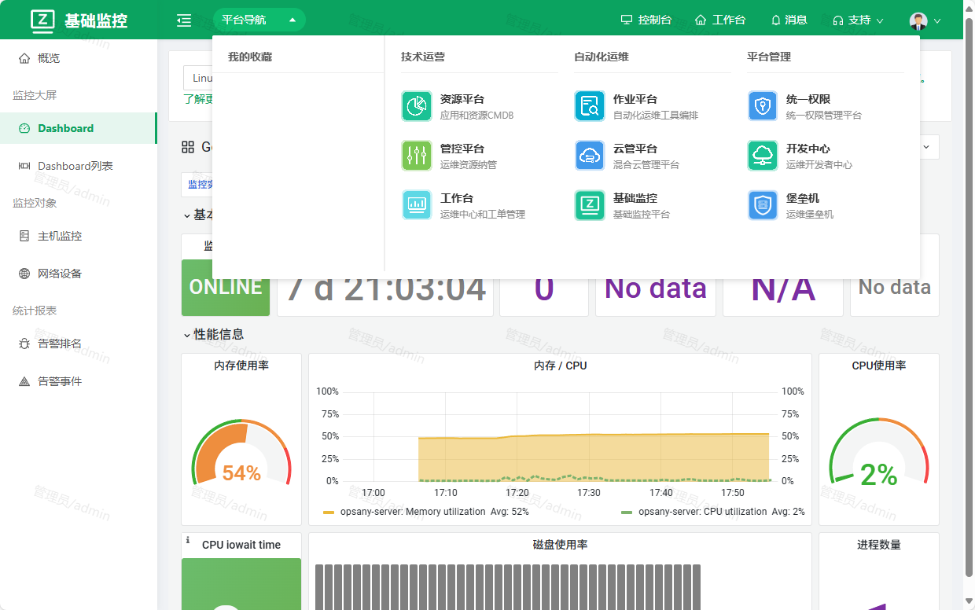The height and width of the screenshot is (610, 975).
Task: Click the 概览 home icon in sidebar
Action: coord(24,58)
